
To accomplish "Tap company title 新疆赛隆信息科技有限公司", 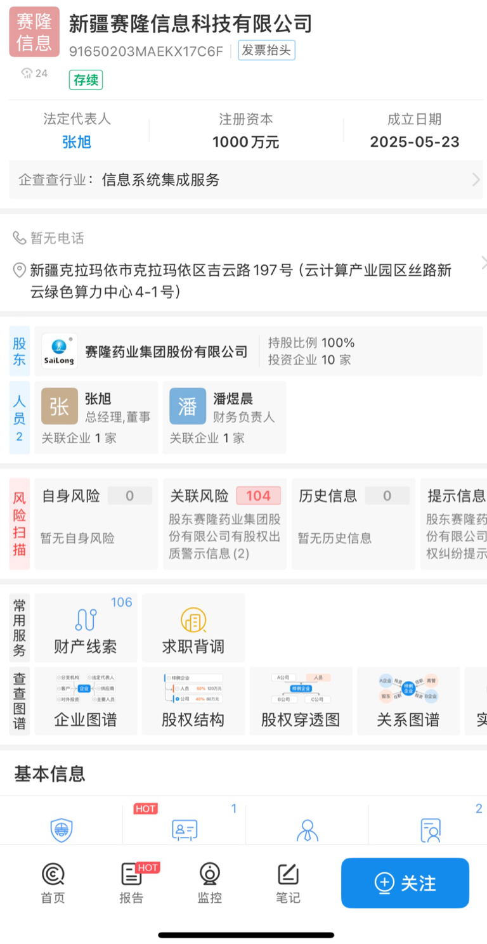I will click(x=191, y=24).
